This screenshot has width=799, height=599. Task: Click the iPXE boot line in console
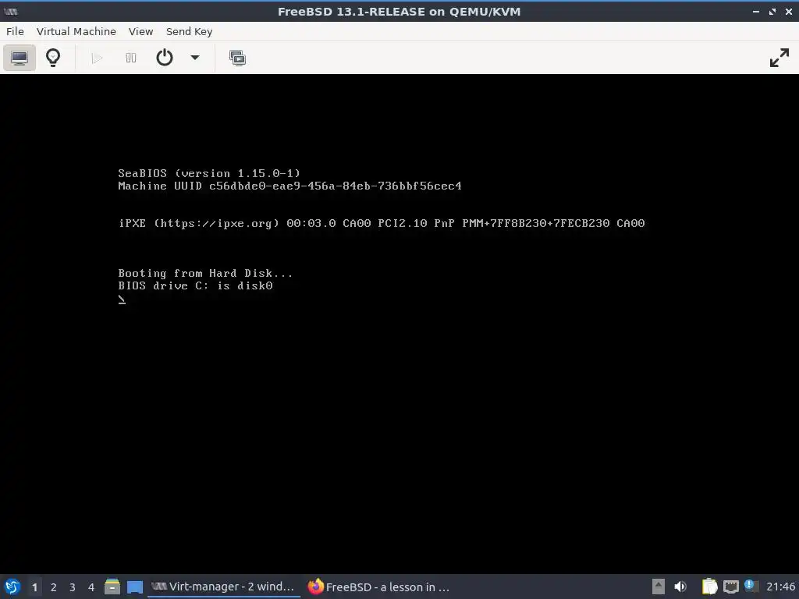pyautogui.click(x=382, y=223)
